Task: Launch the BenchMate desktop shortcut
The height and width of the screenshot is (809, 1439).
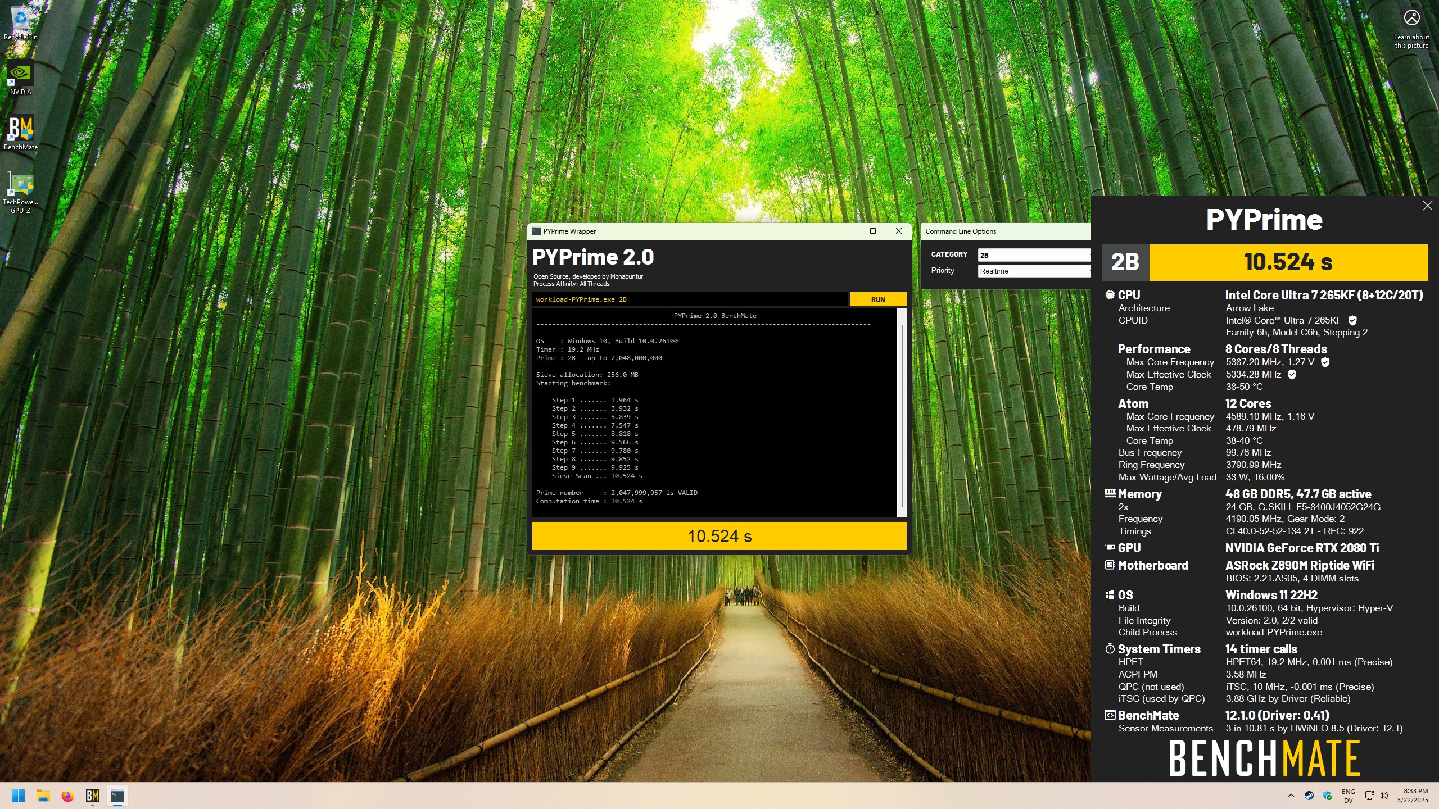Action: [x=21, y=133]
